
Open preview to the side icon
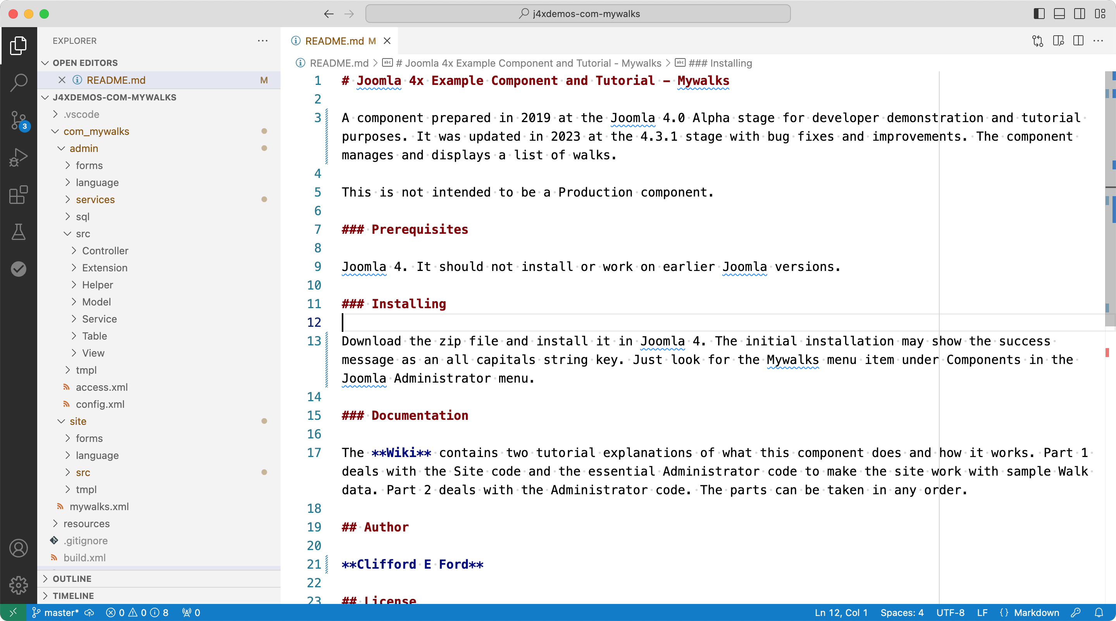pos(1058,41)
